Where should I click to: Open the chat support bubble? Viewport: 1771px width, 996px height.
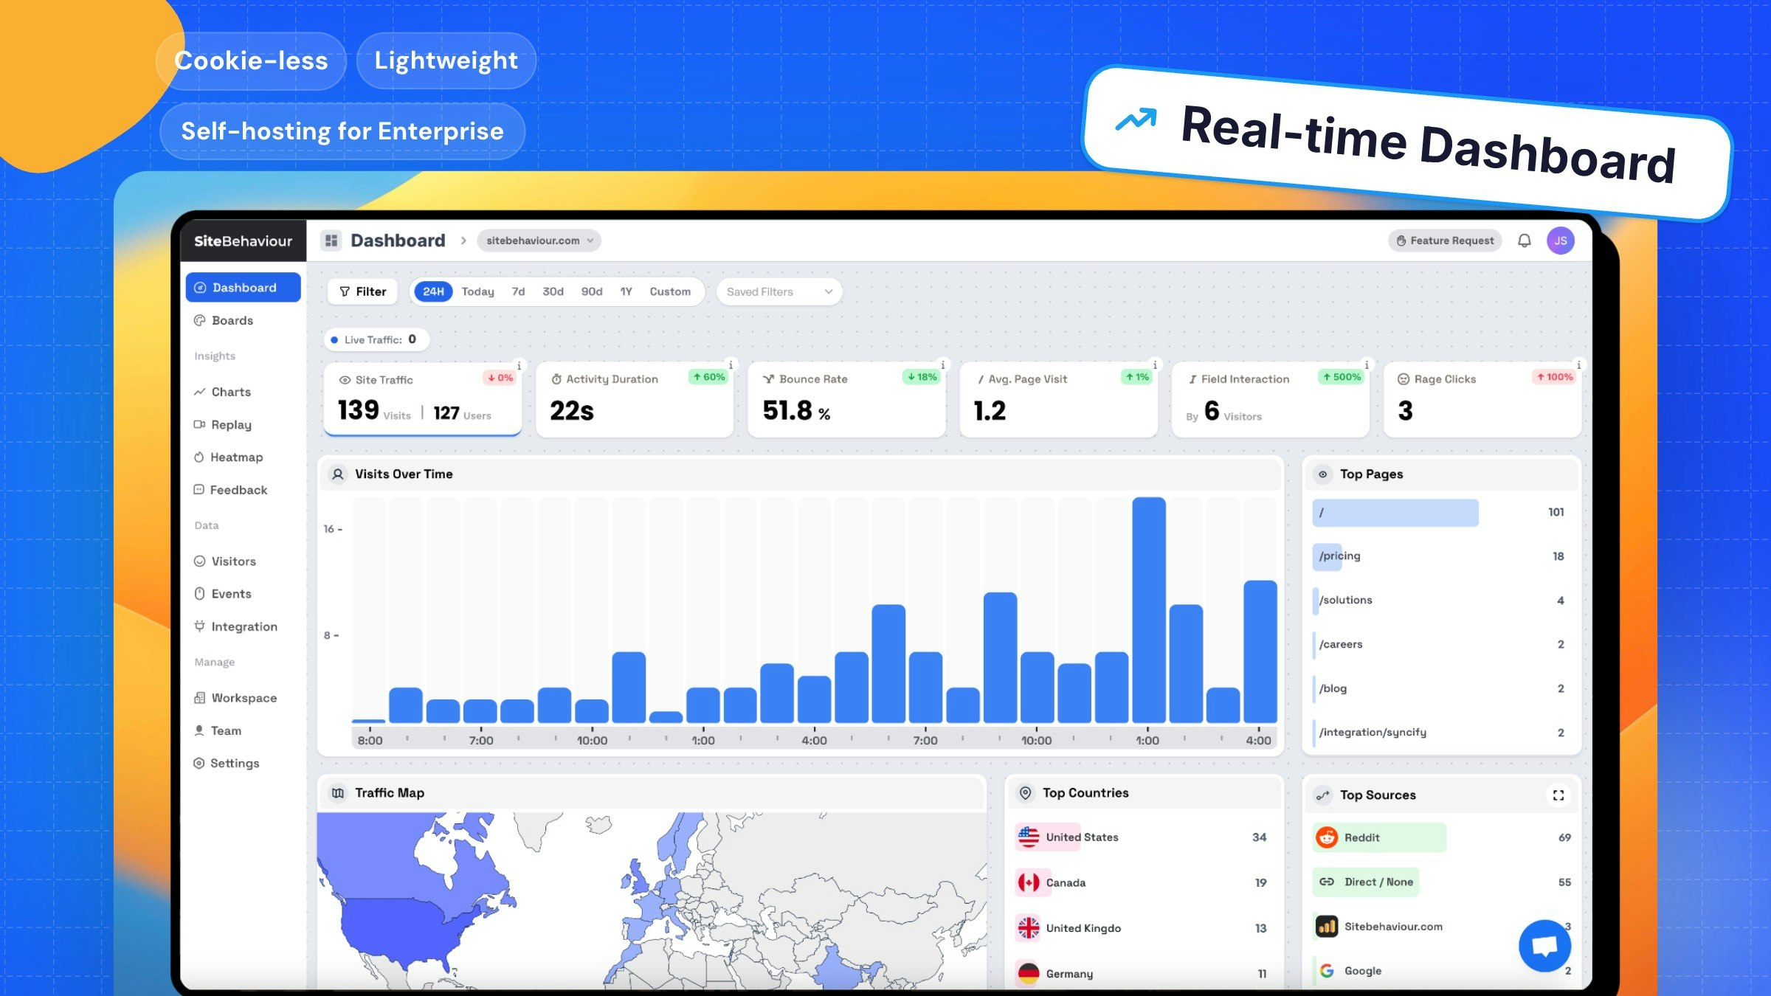[x=1544, y=946]
